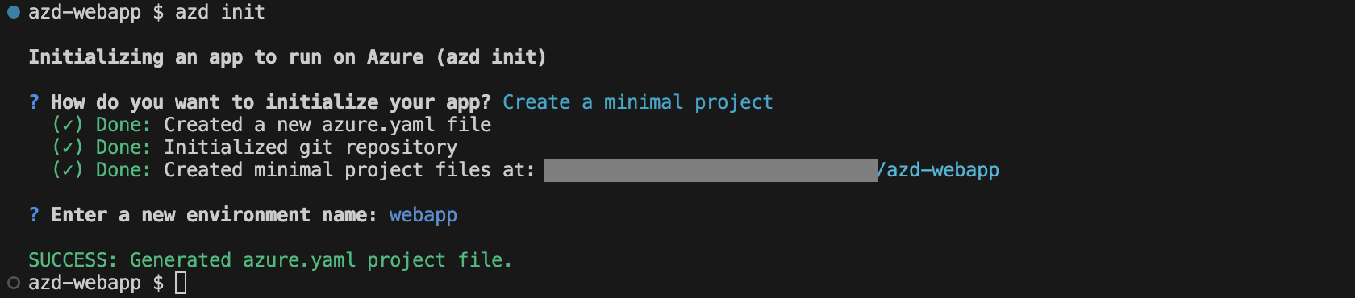This screenshot has height=298, width=1355.
Task: Click the first Done: label
Action: click(123, 125)
